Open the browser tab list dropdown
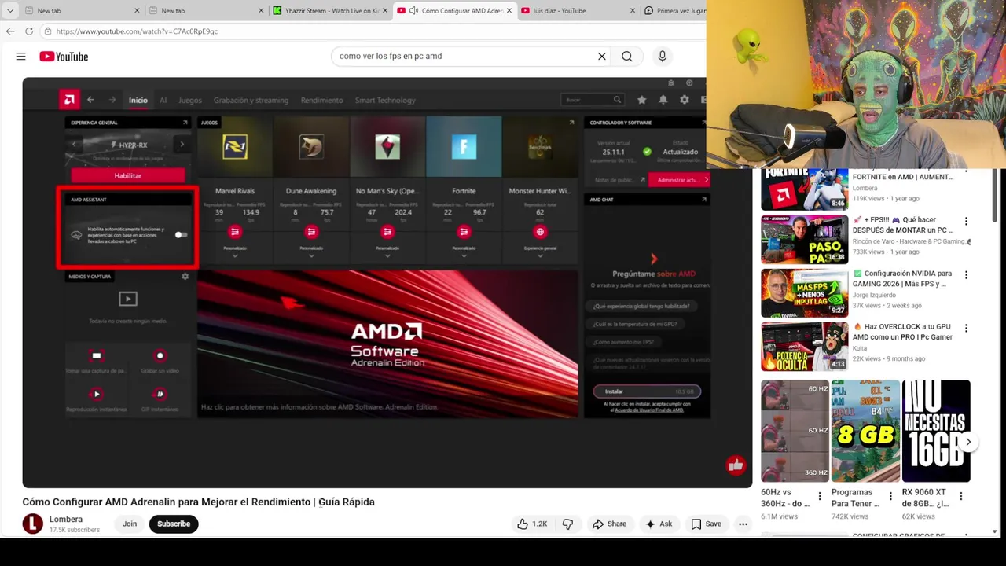1006x566 pixels. point(10,11)
